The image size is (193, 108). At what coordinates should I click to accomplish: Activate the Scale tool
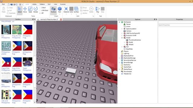pyautogui.click(x=30, y=10)
